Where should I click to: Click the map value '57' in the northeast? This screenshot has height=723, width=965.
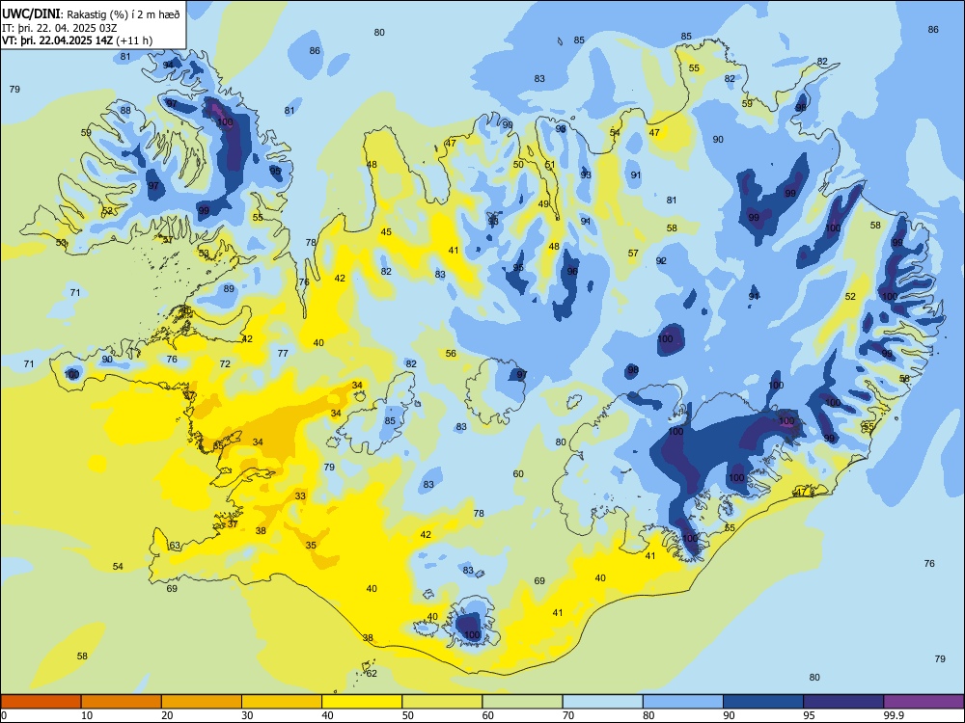point(633,253)
